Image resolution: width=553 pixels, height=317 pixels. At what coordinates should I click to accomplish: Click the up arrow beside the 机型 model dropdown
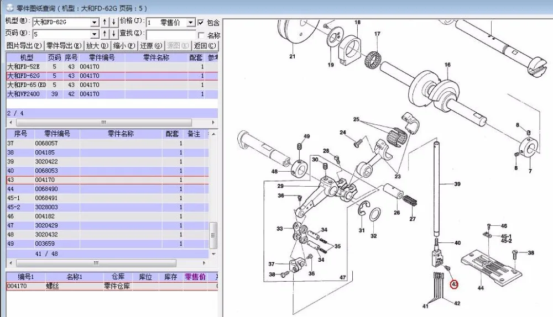pyautogui.click(x=105, y=22)
